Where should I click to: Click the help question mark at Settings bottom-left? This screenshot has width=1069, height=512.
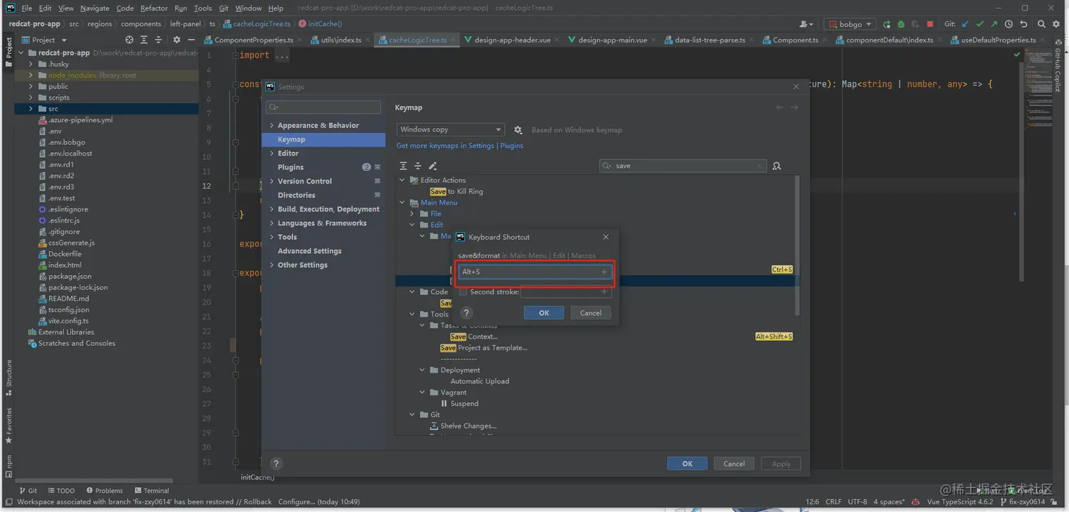276,464
